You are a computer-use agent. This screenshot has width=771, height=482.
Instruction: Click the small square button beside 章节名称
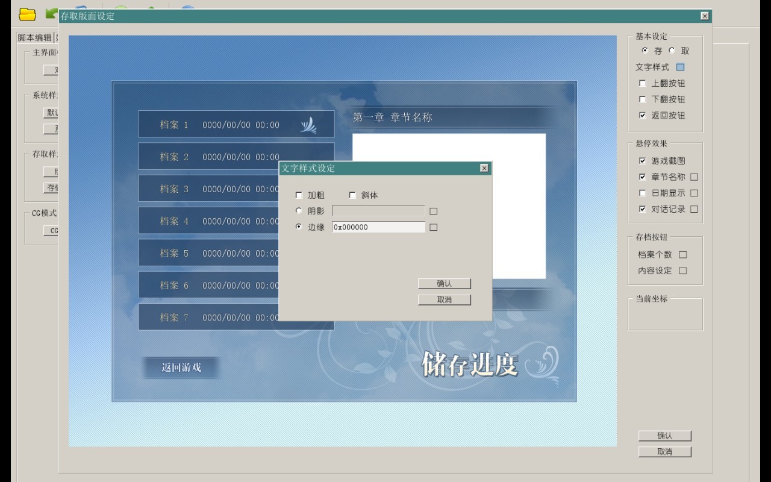pyautogui.click(x=694, y=177)
